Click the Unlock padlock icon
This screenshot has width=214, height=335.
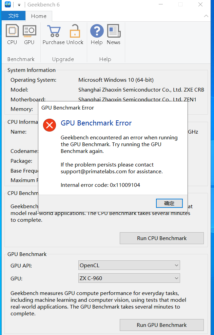[75, 32]
